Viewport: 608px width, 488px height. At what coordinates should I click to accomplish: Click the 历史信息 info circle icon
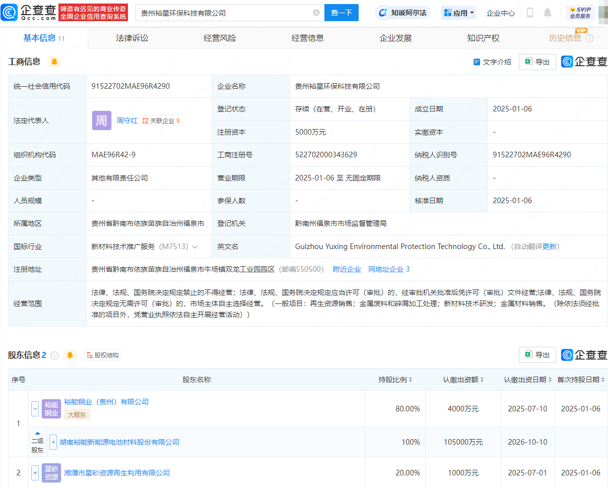pyautogui.click(x=590, y=38)
